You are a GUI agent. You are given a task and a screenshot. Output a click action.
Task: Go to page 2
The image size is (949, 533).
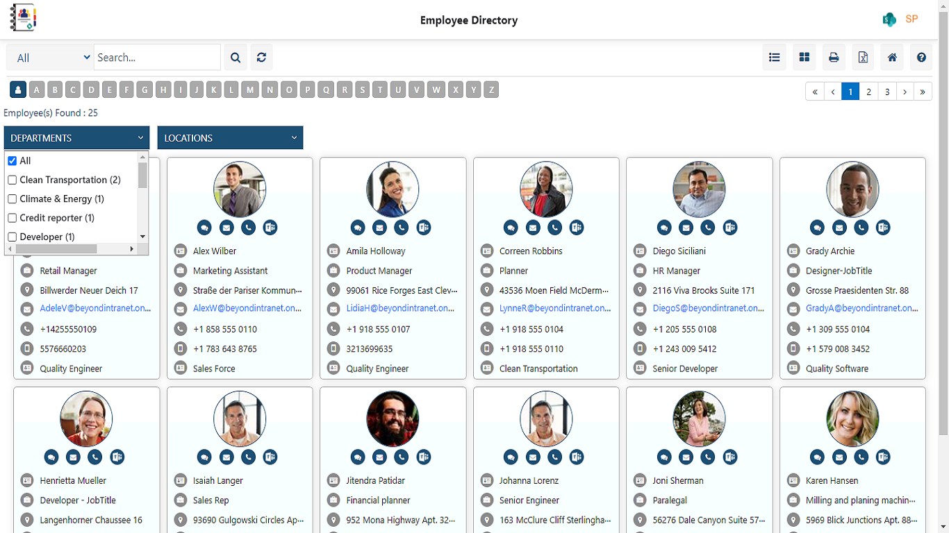tap(868, 92)
